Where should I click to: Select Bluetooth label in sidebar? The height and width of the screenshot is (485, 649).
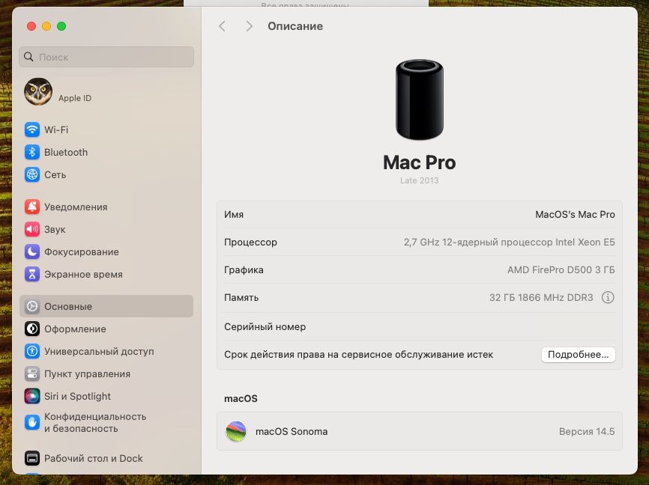click(66, 152)
